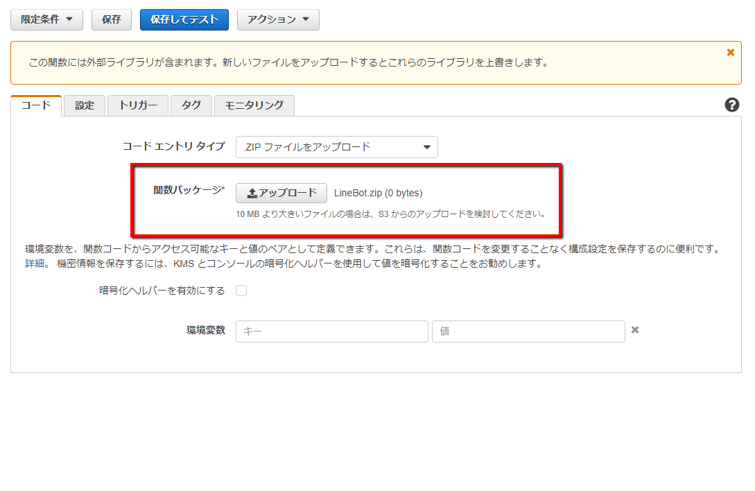Switch to the コード tab
This screenshot has height=491, width=755.
(36, 105)
